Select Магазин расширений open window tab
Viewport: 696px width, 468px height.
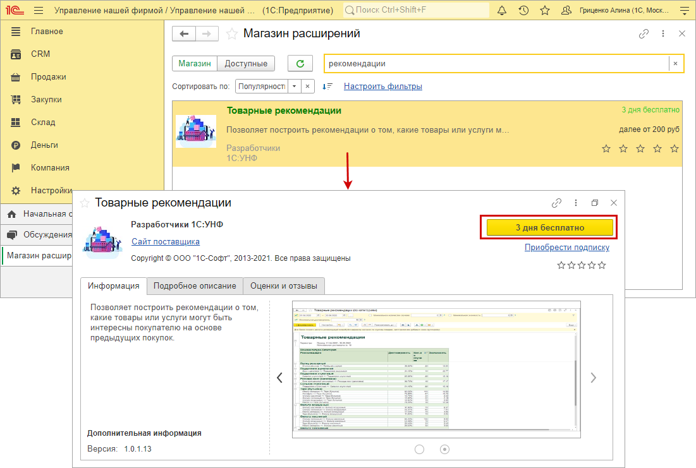point(37,256)
